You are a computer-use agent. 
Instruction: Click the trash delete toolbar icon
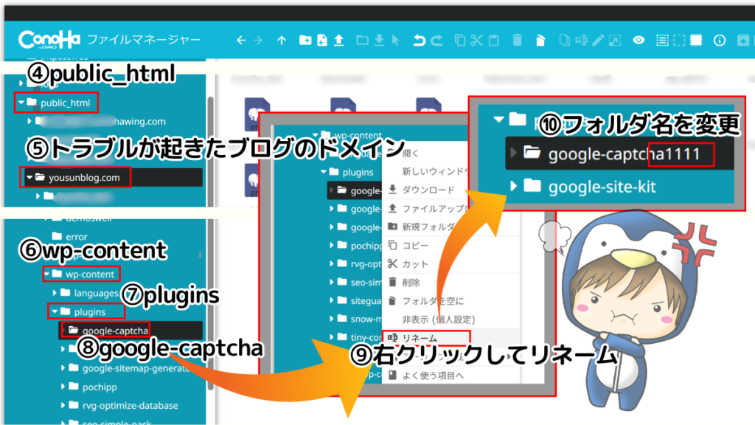point(517,40)
